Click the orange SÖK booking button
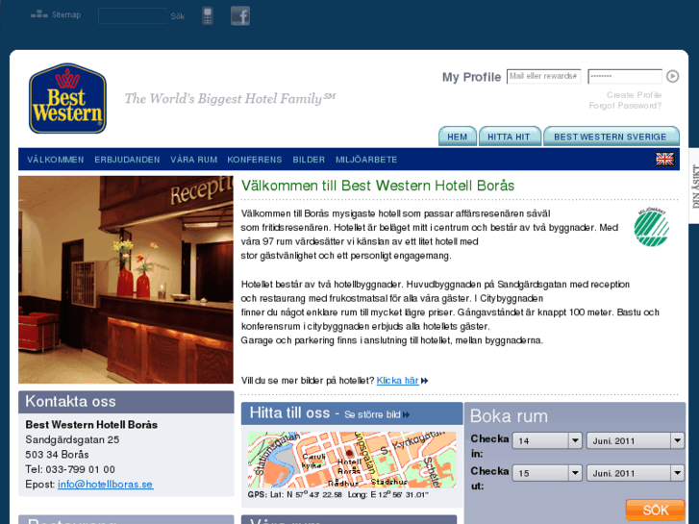699x524 pixels. [656, 511]
